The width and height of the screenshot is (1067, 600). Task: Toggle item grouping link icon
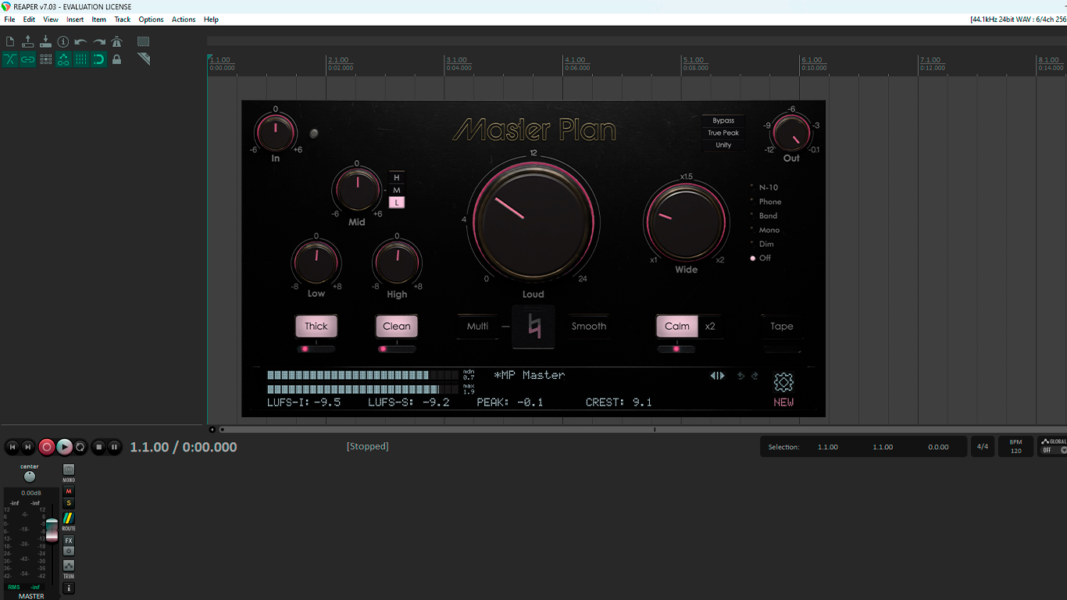point(28,59)
